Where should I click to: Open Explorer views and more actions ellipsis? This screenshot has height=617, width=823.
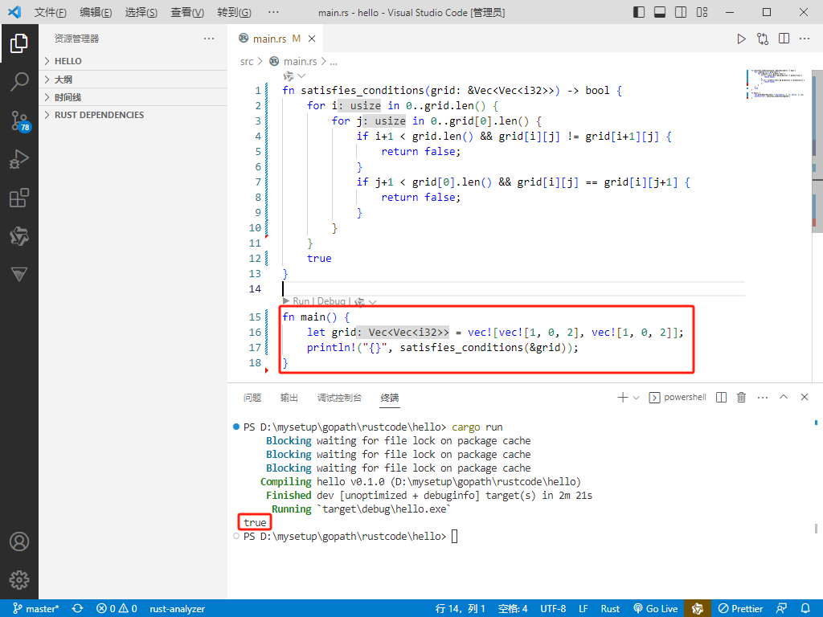(209, 39)
